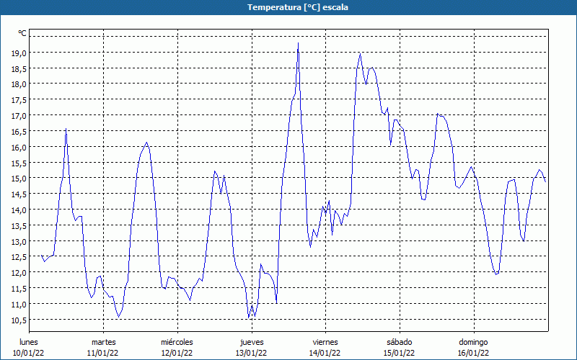Click the 'viernes' day label
The width and height of the screenshot is (577, 360).
325,342
